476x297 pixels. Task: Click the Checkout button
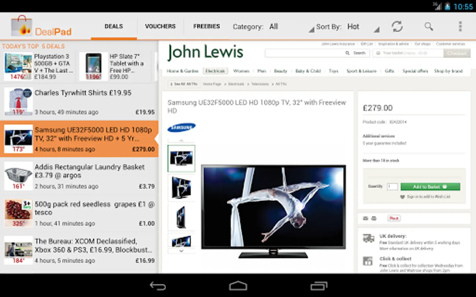457,53
